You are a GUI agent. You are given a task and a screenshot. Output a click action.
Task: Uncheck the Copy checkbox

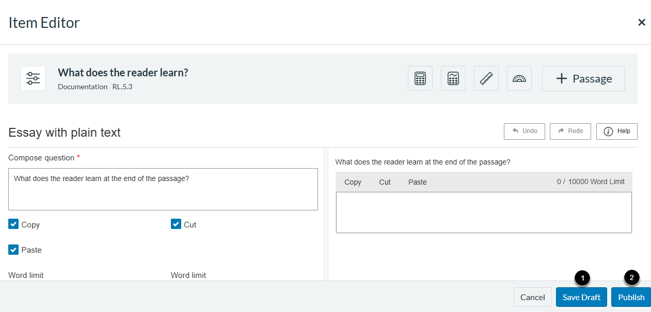pyautogui.click(x=13, y=224)
